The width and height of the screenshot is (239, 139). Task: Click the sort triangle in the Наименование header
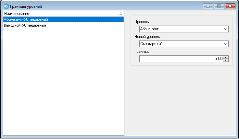pyautogui.click(x=120, y=13)
